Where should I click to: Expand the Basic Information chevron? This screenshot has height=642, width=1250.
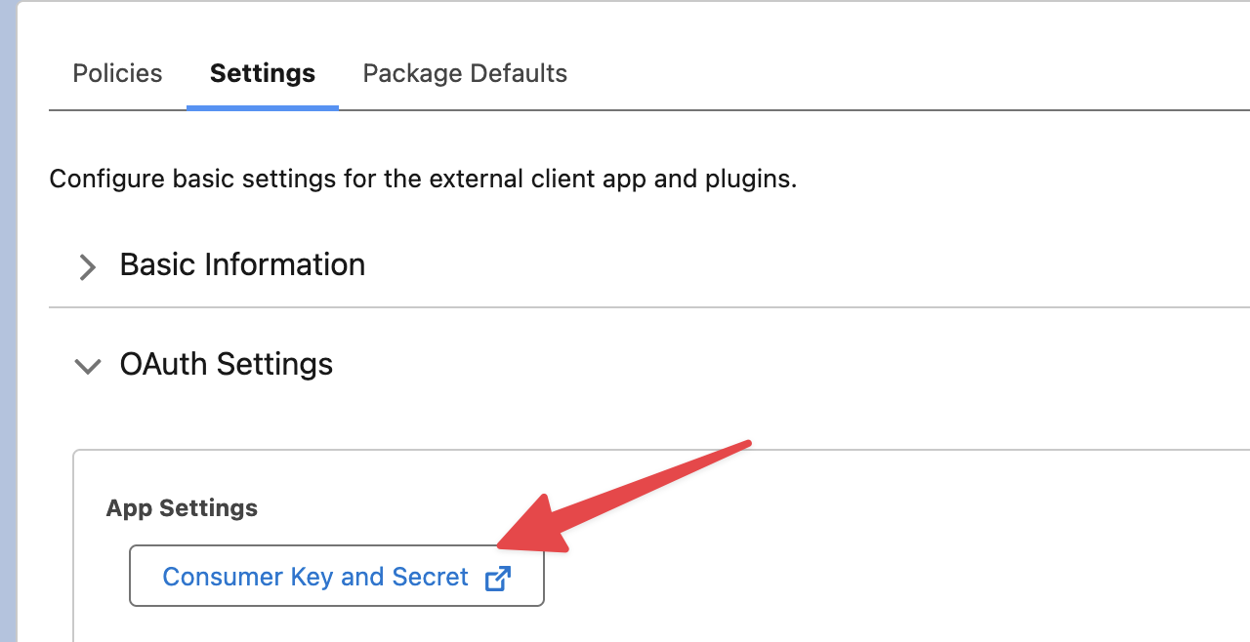click(x=88, y=266)
